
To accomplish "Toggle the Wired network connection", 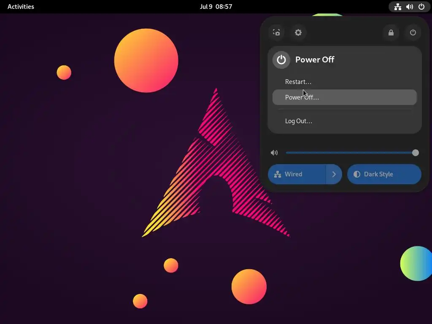I will point(297,174).
